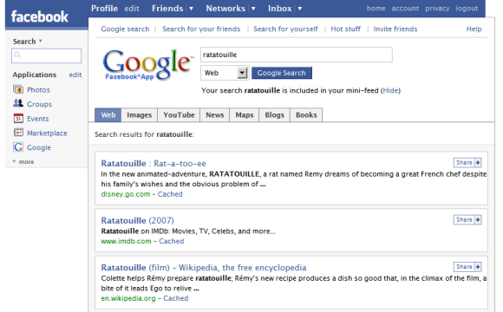The height and width of the screenshot is (312, 503).
Task: Click inside ratatouille search query field
Action: click(x=297, y=55)
